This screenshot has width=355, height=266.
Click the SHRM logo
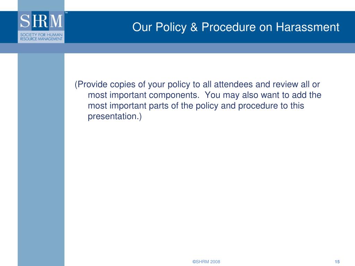41,27
